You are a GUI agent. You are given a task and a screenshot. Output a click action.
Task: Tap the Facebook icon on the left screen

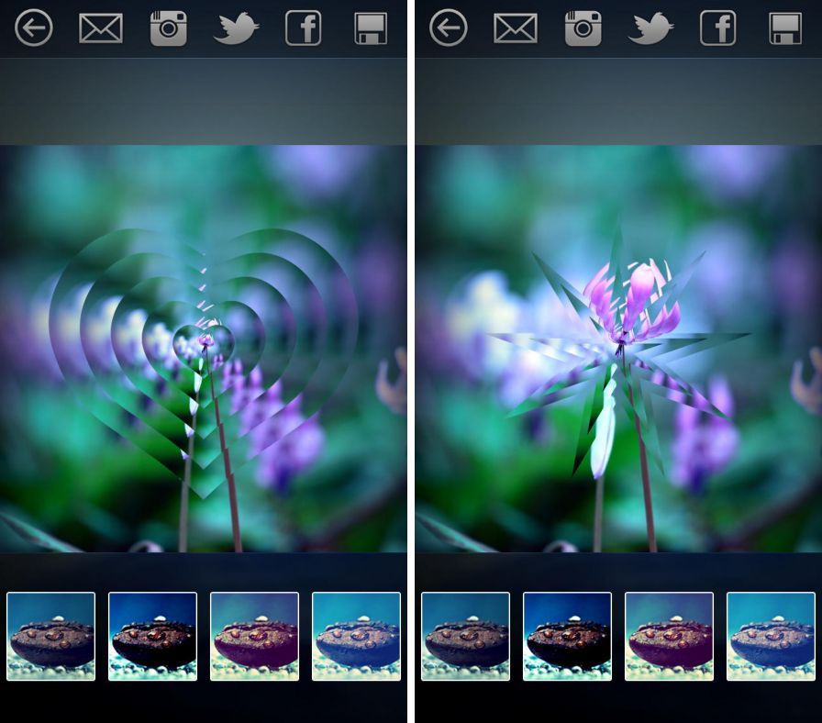click(x=304, y=28)
